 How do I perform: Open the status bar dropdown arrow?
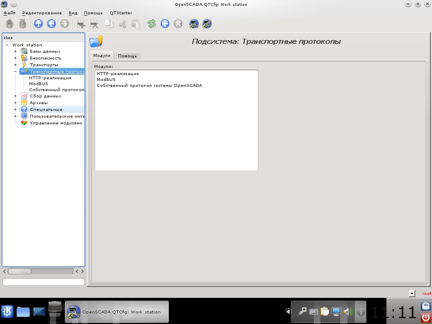pos(412,293)
